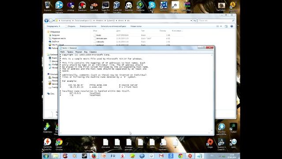Select Загрузки in Explorer navigation pane
This screenshot has width=282, height=159.
(x=56, y=35)
